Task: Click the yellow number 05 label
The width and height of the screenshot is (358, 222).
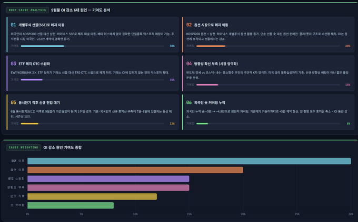Action: pos(14,103)
